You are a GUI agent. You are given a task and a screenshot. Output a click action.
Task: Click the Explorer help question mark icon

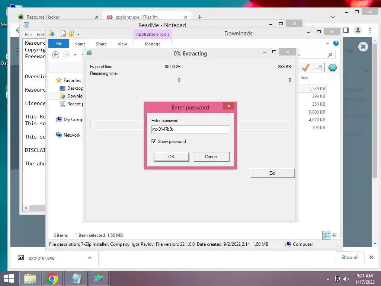click(336, 43)
